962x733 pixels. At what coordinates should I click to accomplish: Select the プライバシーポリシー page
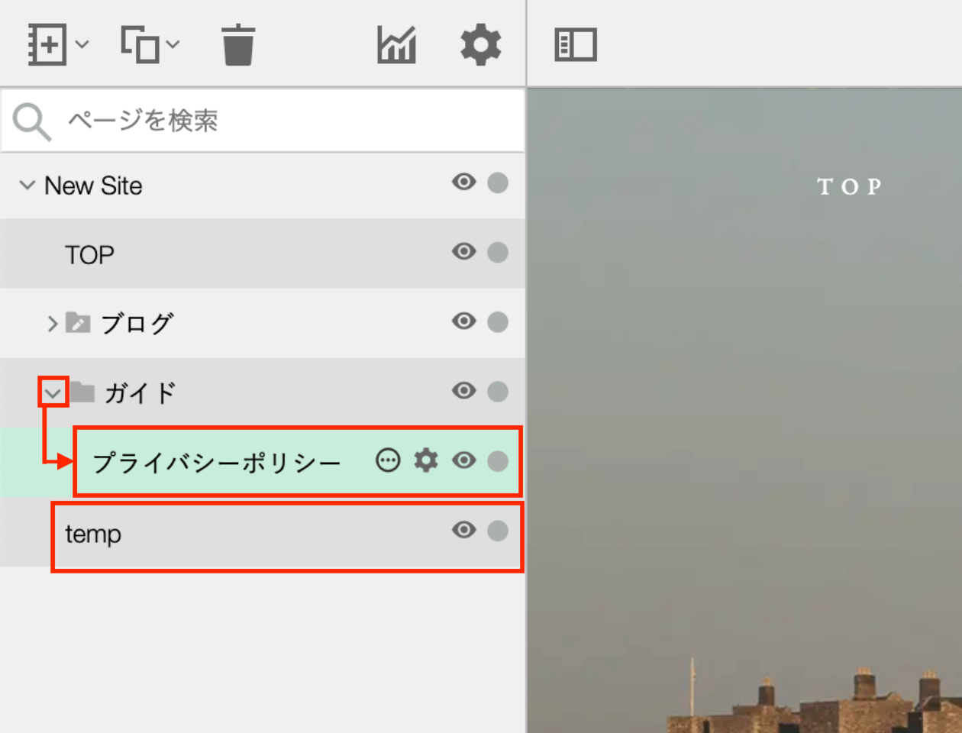[215, 460]
